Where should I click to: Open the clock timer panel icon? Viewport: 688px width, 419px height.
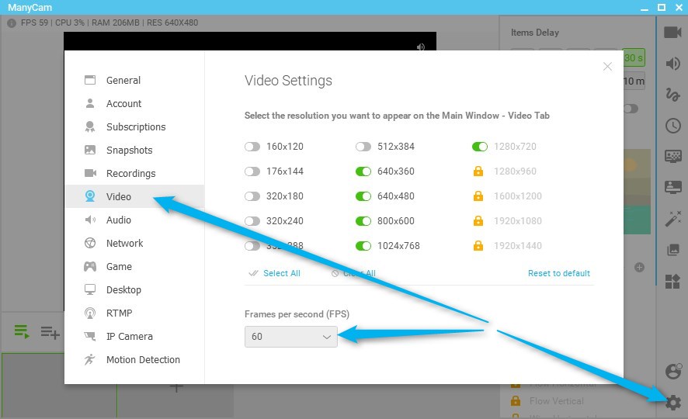coord(672,126)
